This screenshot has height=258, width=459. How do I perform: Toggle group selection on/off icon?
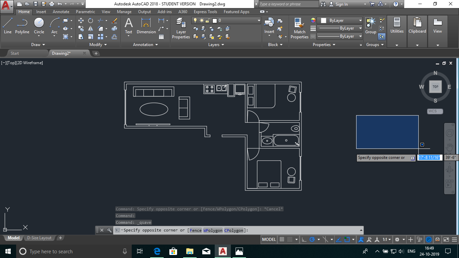(381, 36)
